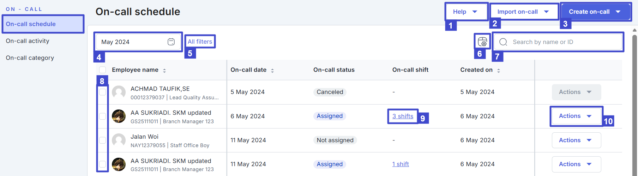Open On-call category in the sidebar
The image size is (638, 176).
pos(30,58)
